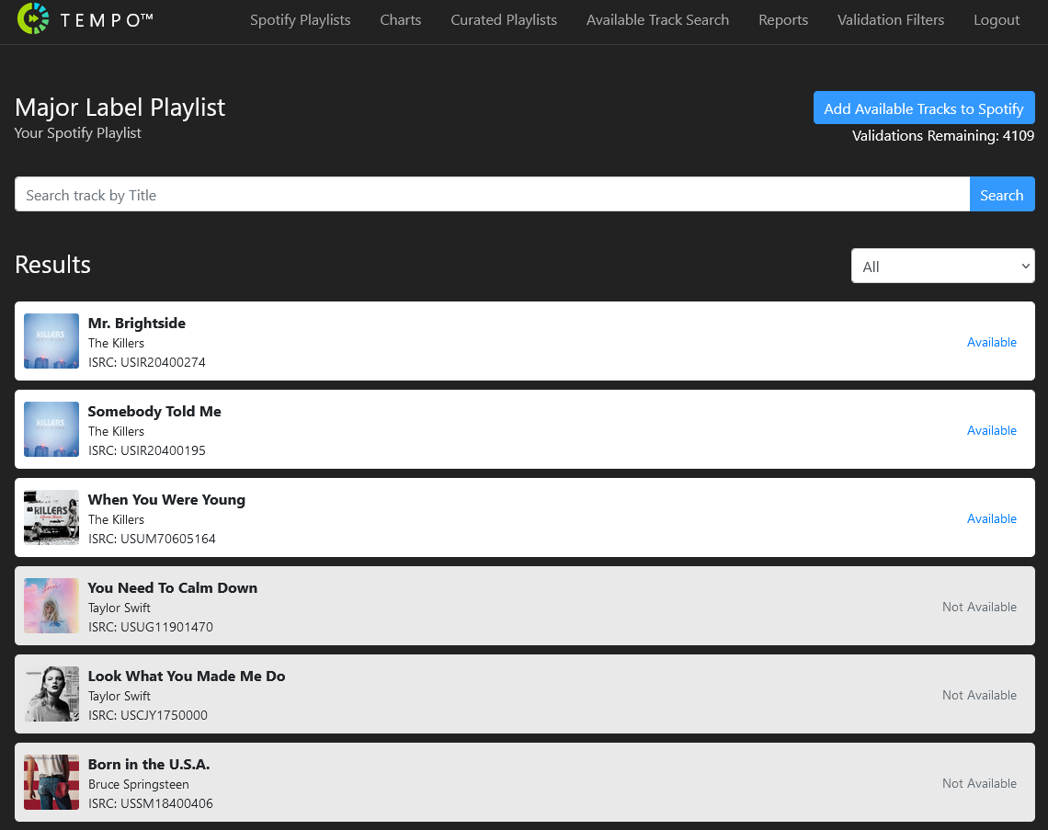Image resolution: width=1048 pixels, height=830 pixels.
Task: Open Look What You Made Me Do artwork
Action: tap(51, 694)
